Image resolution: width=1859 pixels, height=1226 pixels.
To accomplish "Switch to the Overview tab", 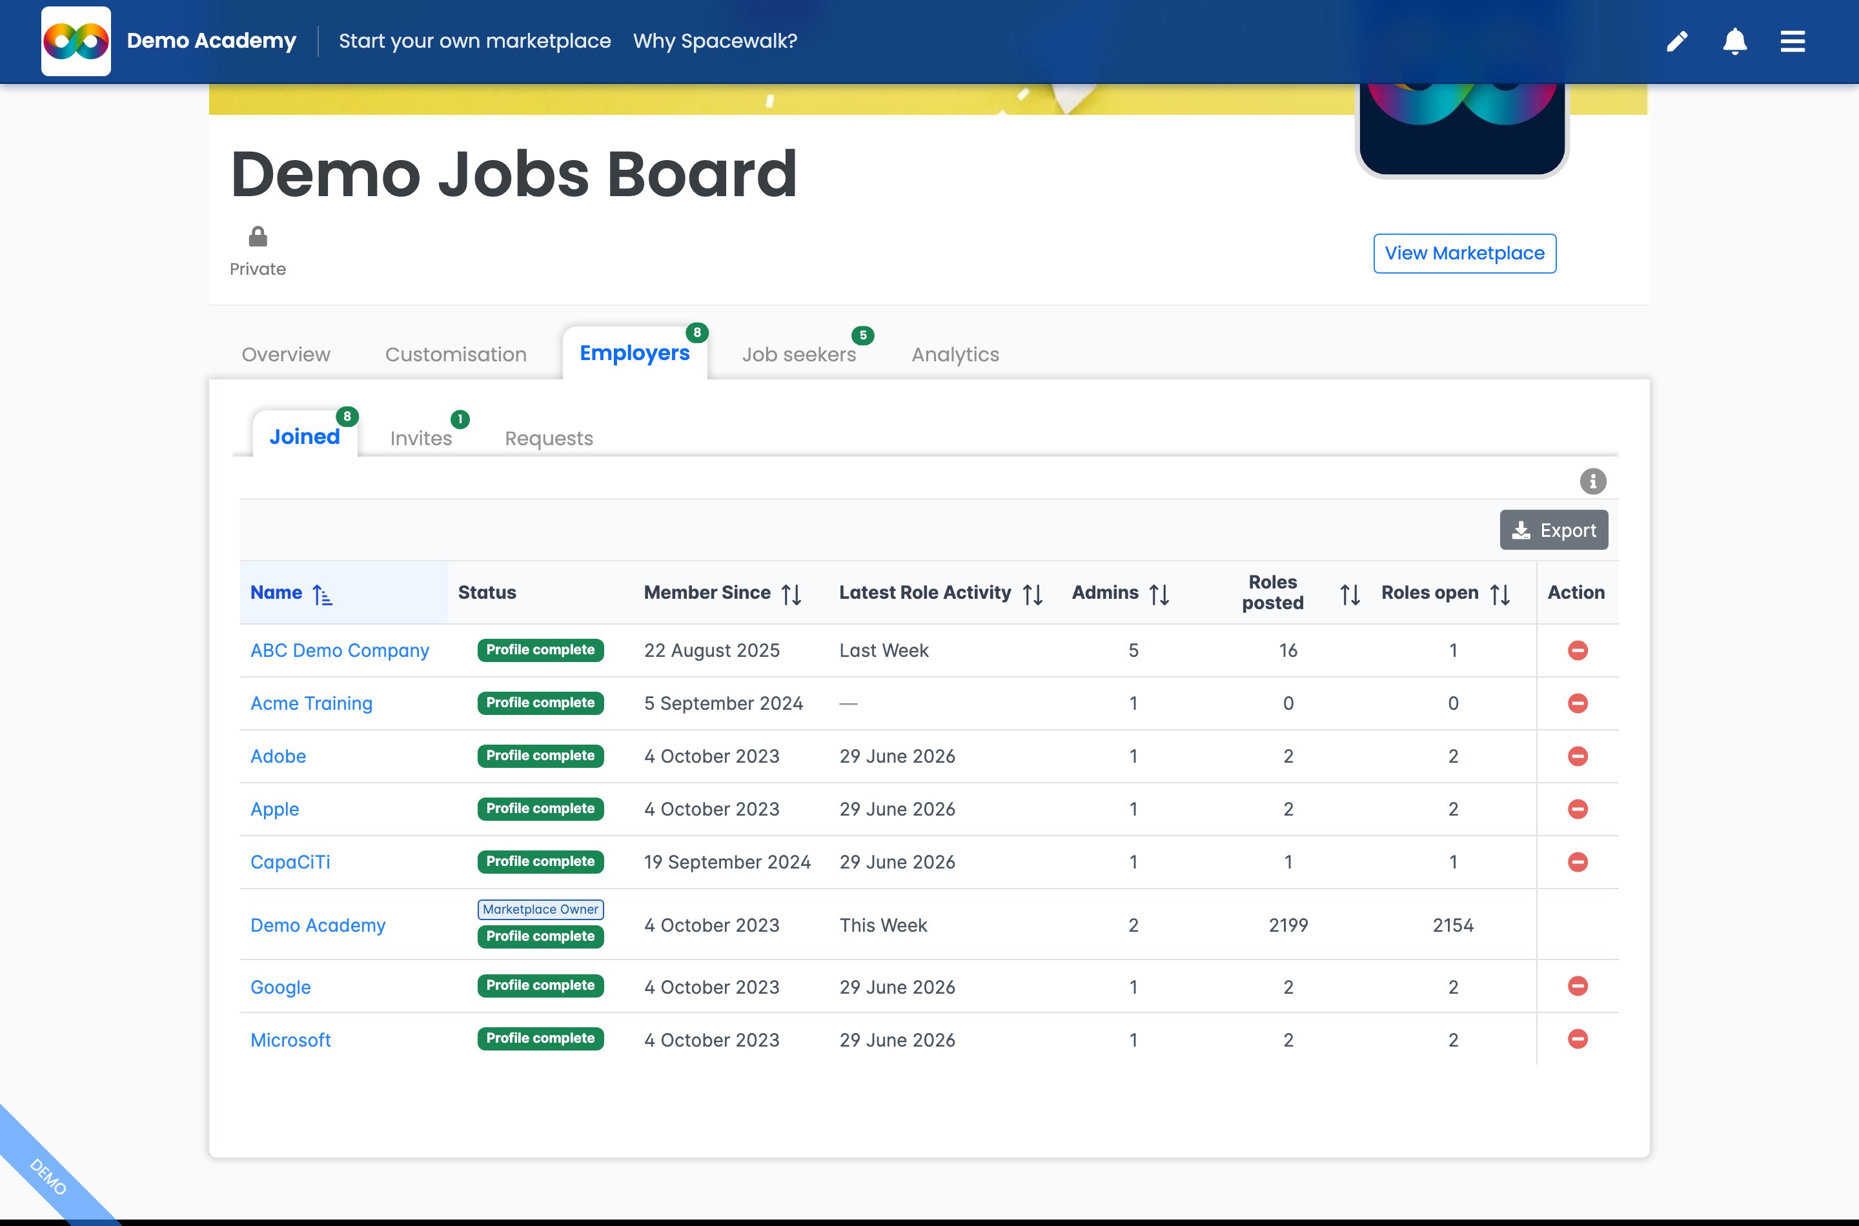I will [285, 355].
